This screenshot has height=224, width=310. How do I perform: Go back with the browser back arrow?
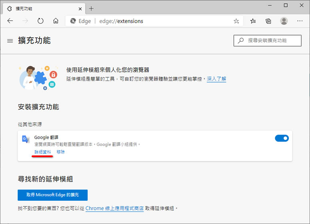(x=10, y=20)
